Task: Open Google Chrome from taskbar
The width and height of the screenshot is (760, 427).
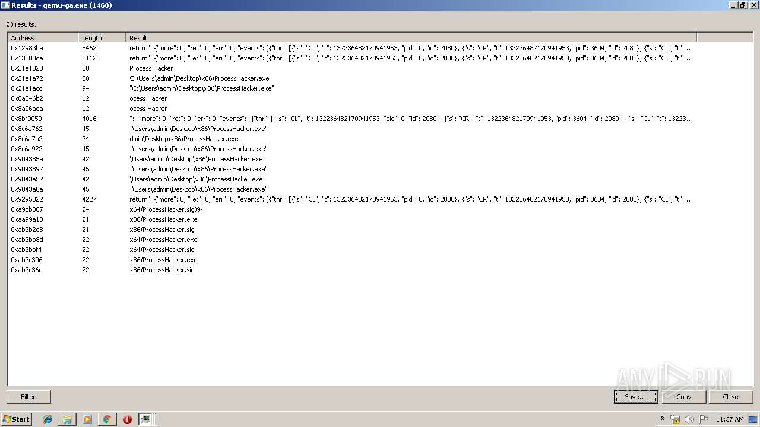Action: [107, 419]
